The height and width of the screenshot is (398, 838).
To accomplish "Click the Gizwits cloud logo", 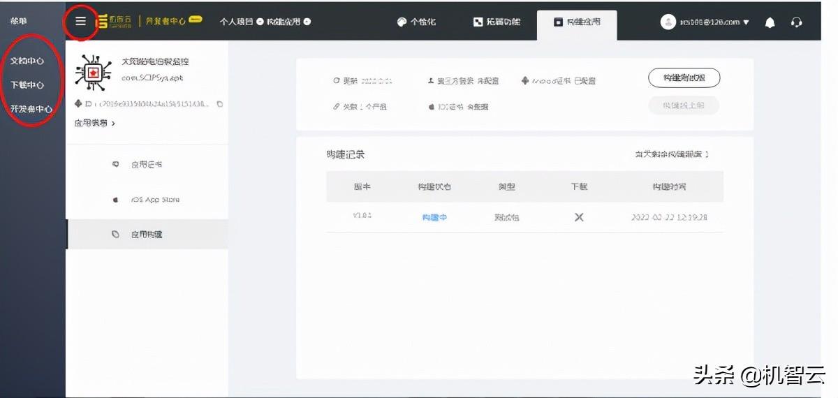I will coord(114,21).
